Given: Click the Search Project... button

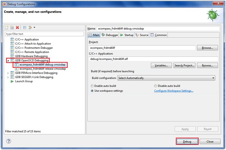Looking at the screenshot, I should pos(184,66).
